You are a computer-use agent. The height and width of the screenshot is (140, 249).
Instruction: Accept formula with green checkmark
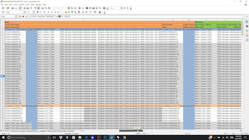tap(26, 16)
